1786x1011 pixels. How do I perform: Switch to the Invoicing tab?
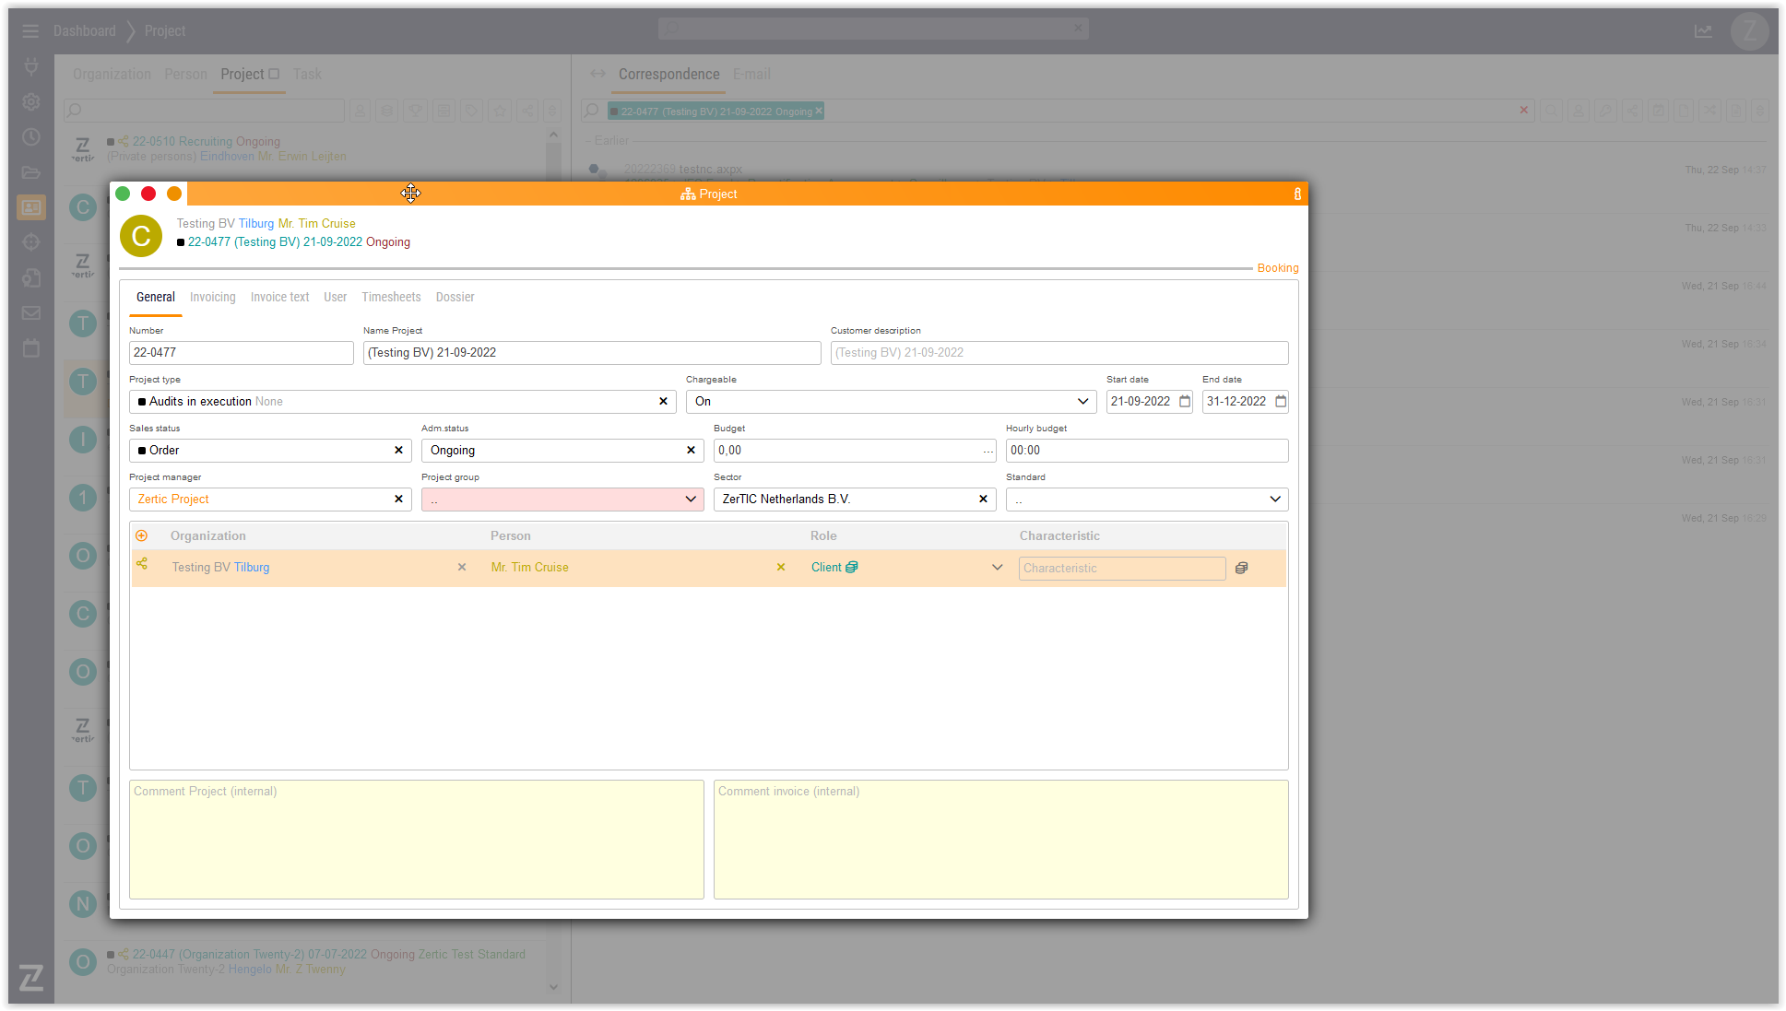212,297
